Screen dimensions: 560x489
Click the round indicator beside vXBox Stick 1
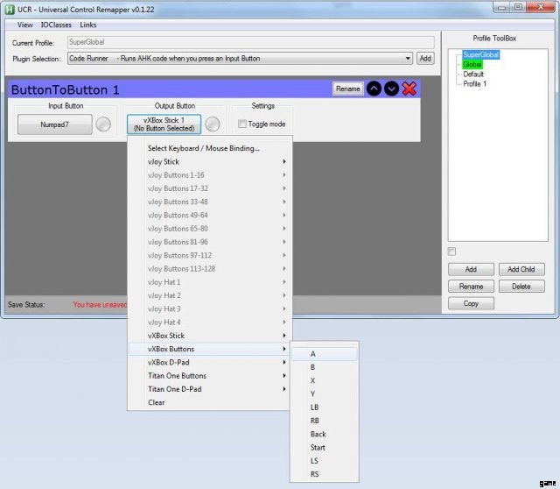tap(212, 124)
